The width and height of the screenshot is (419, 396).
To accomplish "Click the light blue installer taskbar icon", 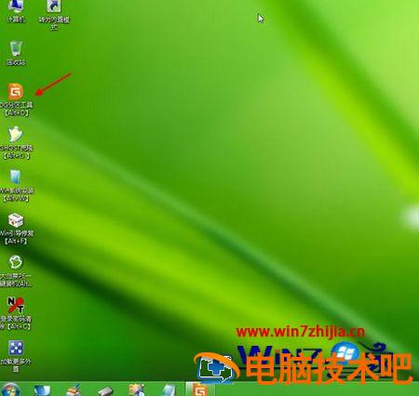I will pyautogui.click(x=169, y=389).
